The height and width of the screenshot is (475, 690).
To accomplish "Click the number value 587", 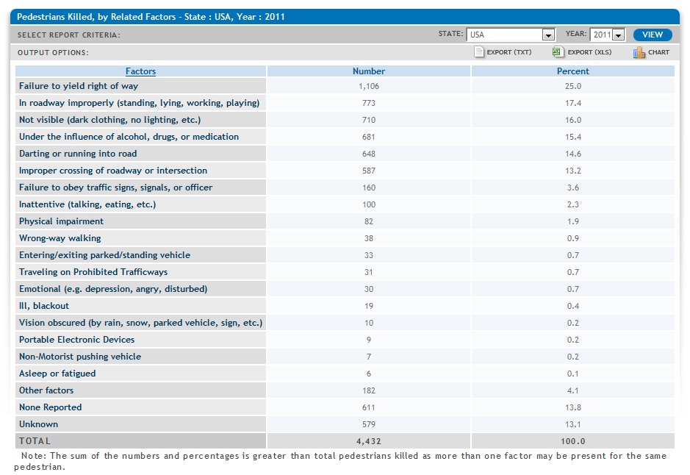I will coord(369,171).
